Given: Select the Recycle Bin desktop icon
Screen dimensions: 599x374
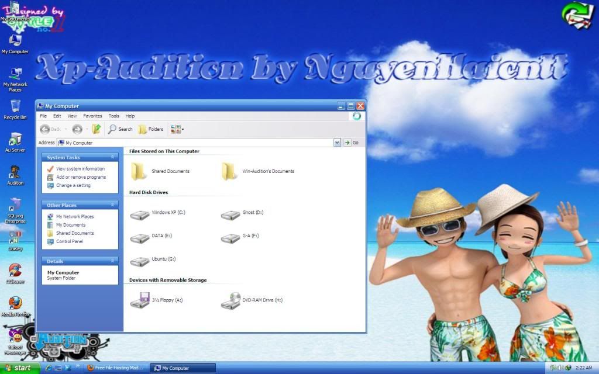Looking at the screenshot, I should click(15, 110).
